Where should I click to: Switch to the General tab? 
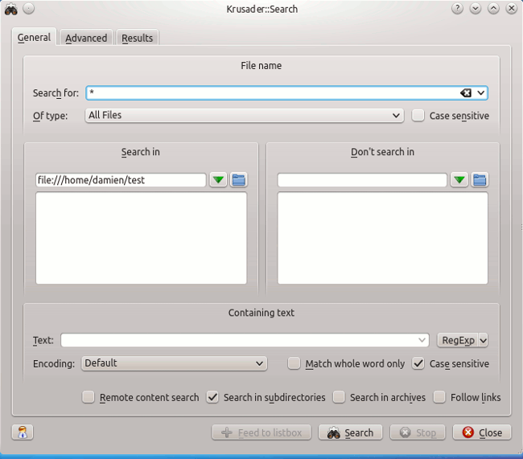34,37
